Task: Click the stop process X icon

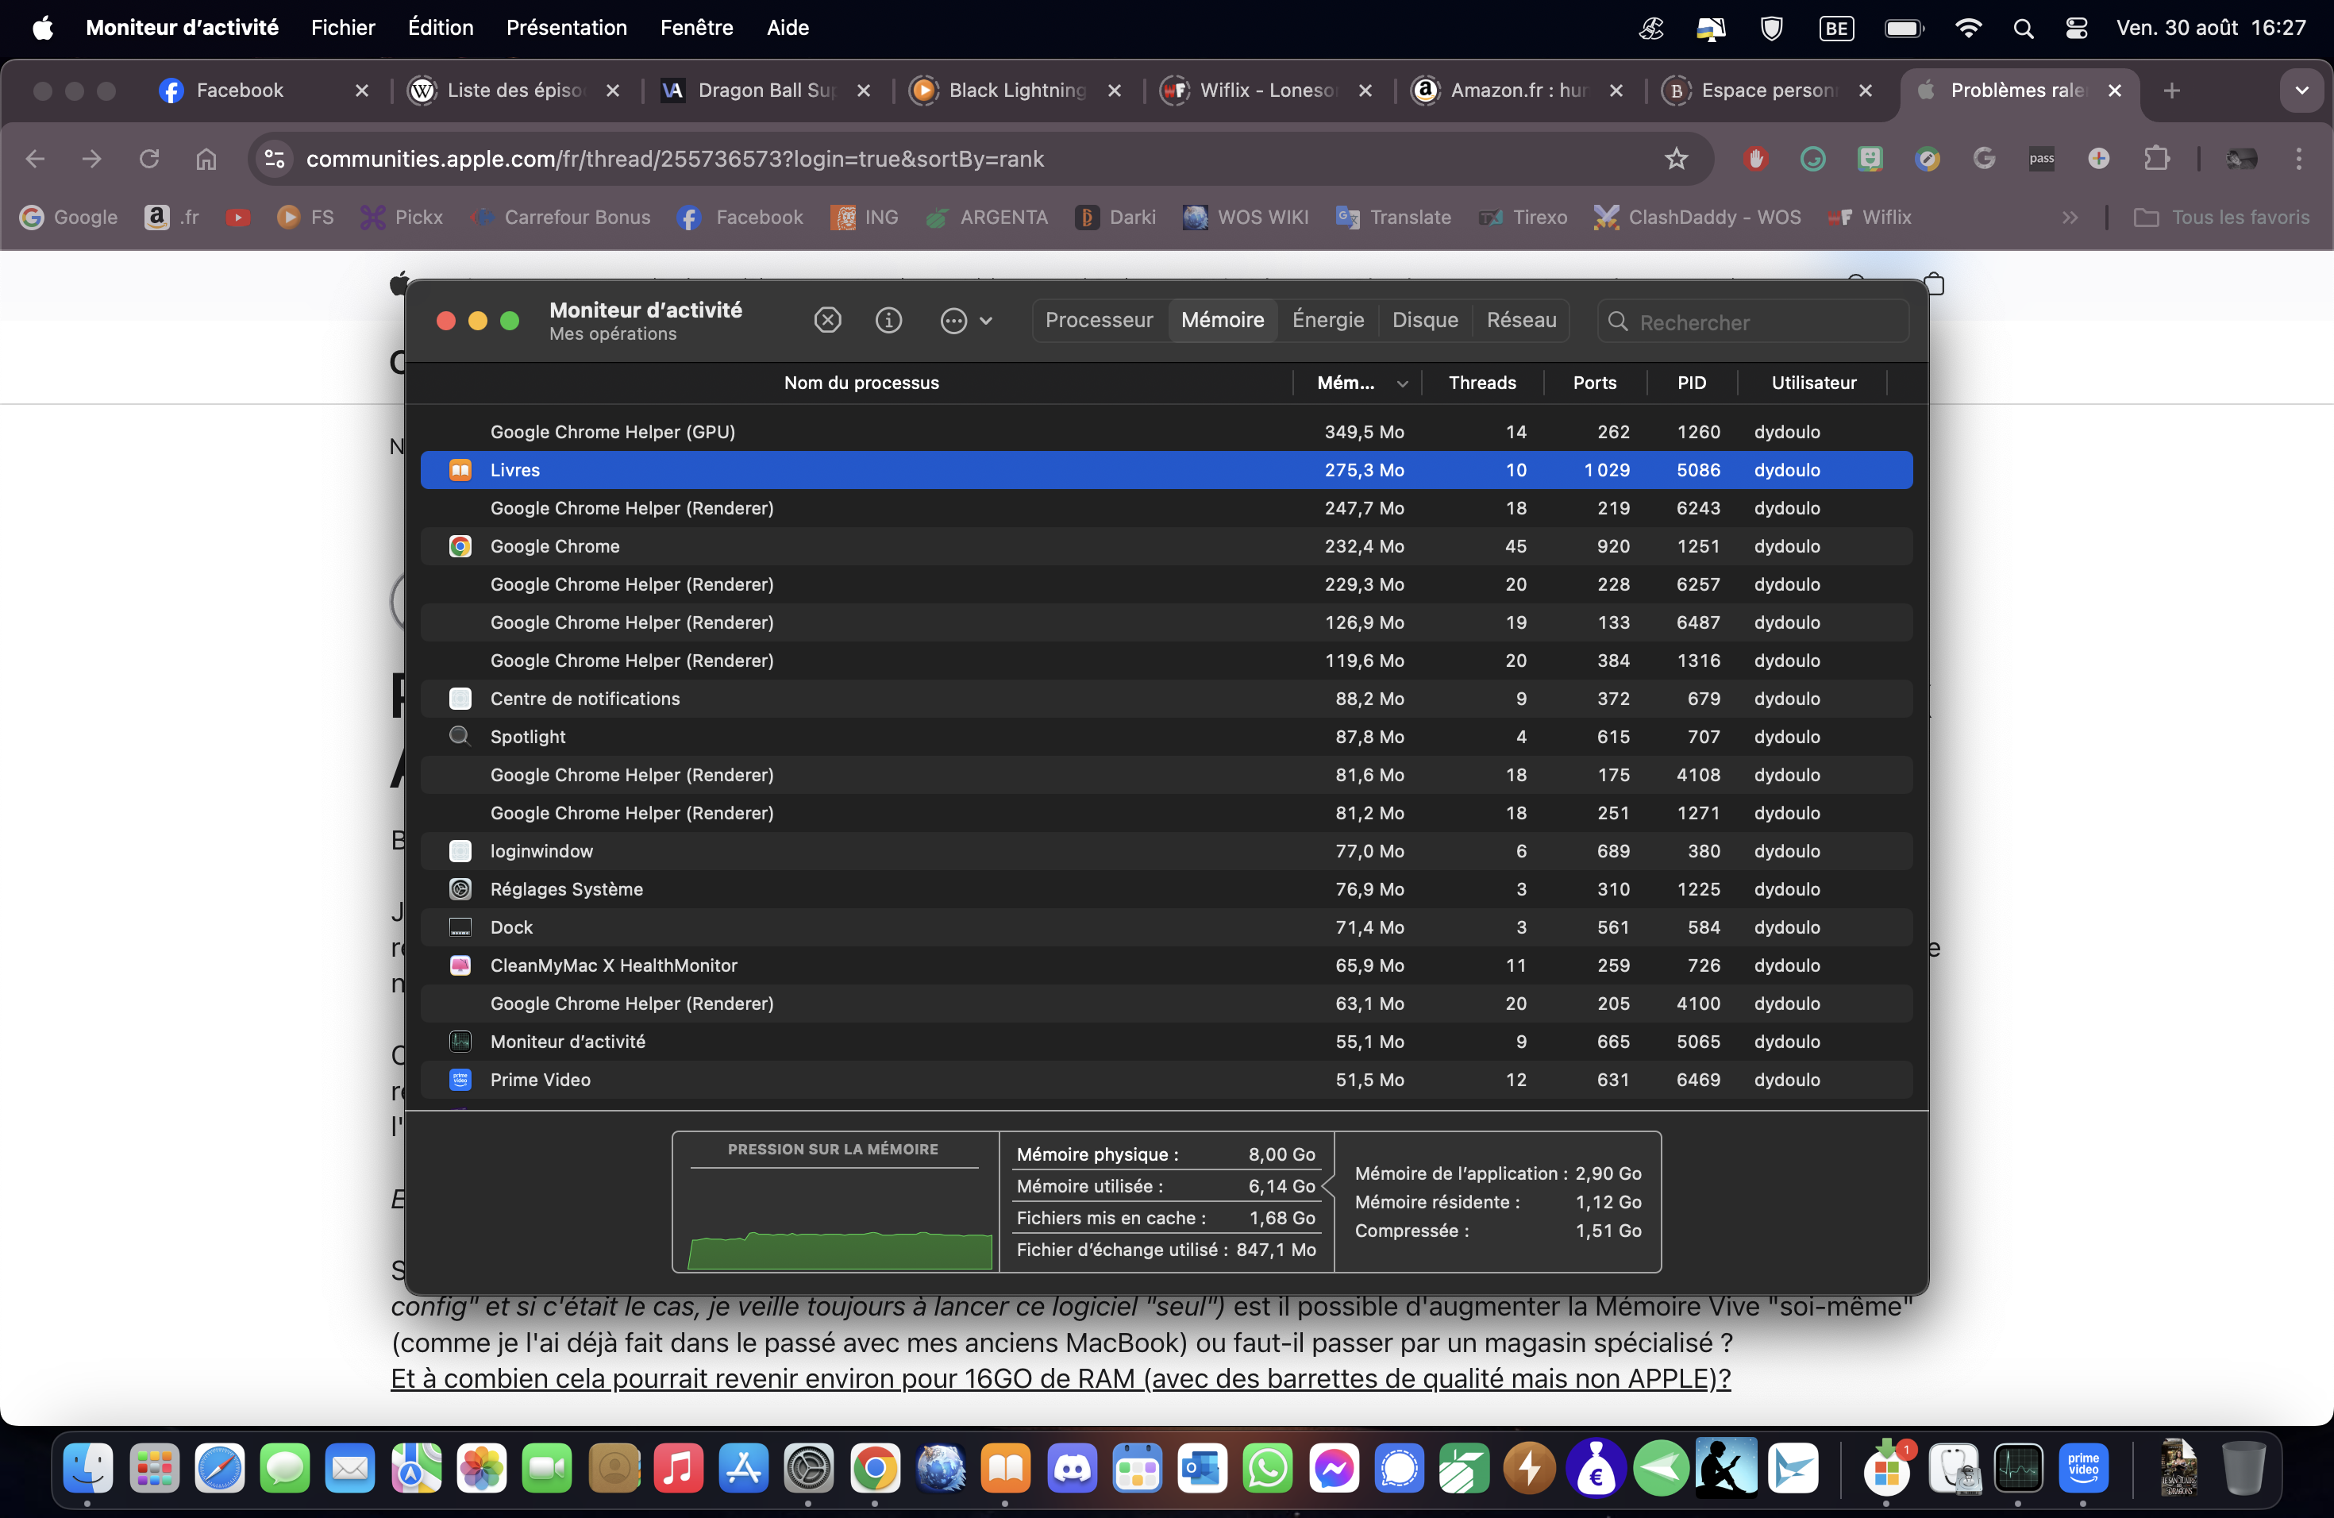Action: [828, 321]
